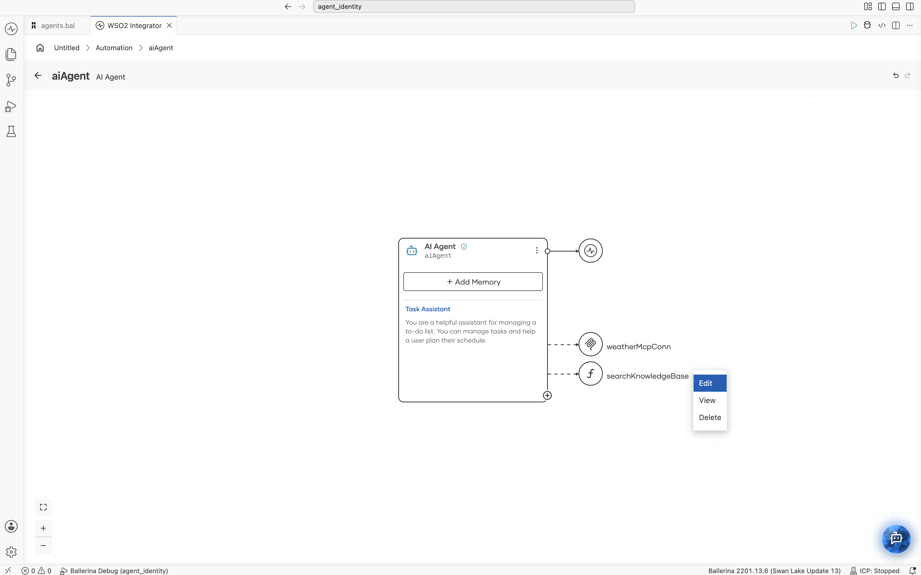The image size is (921, 575).
Task: Click the agent_identity command center field
Action: 474,6
